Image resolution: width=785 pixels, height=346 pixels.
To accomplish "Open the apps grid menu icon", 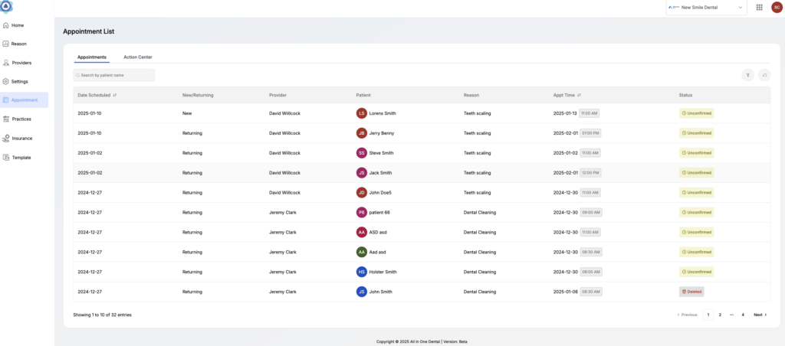I will point(759,7).
